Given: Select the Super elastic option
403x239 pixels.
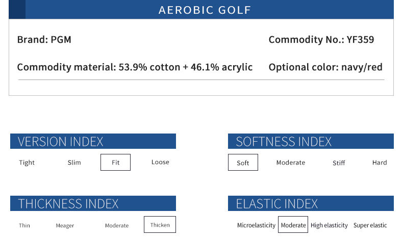Looking at the screenshot, I should pos(370,225).
